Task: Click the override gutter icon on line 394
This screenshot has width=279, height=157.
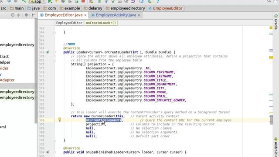Action: coord(48,152)
